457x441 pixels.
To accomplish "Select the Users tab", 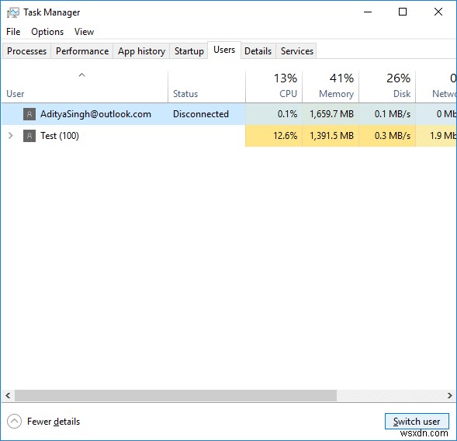I will click(x=224, y=50).
